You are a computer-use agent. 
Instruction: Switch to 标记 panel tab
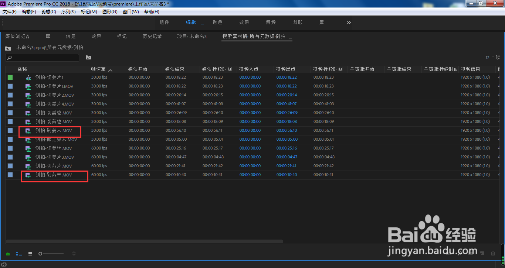click(122, 36)
